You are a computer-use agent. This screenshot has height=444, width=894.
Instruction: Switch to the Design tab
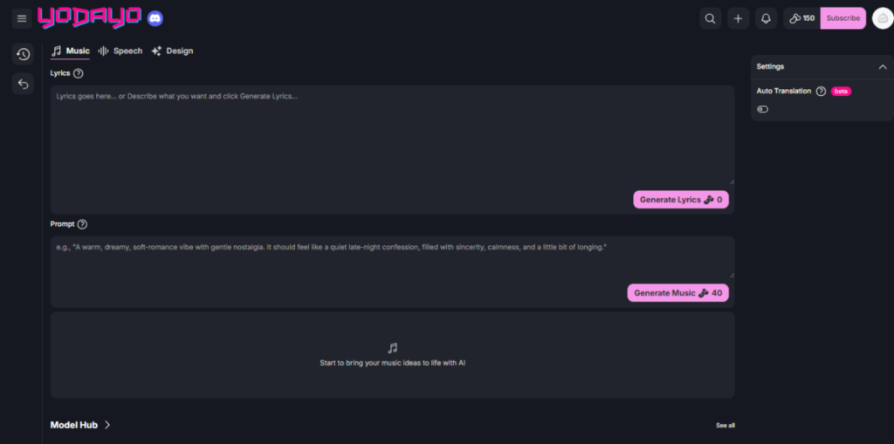point(172,51)
